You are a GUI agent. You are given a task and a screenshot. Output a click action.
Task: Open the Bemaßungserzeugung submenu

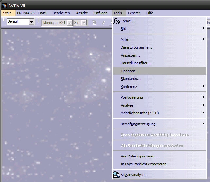click(x=138, y=124)
